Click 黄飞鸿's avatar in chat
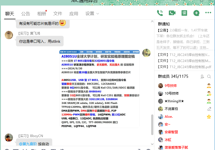 tap(9, 35)
